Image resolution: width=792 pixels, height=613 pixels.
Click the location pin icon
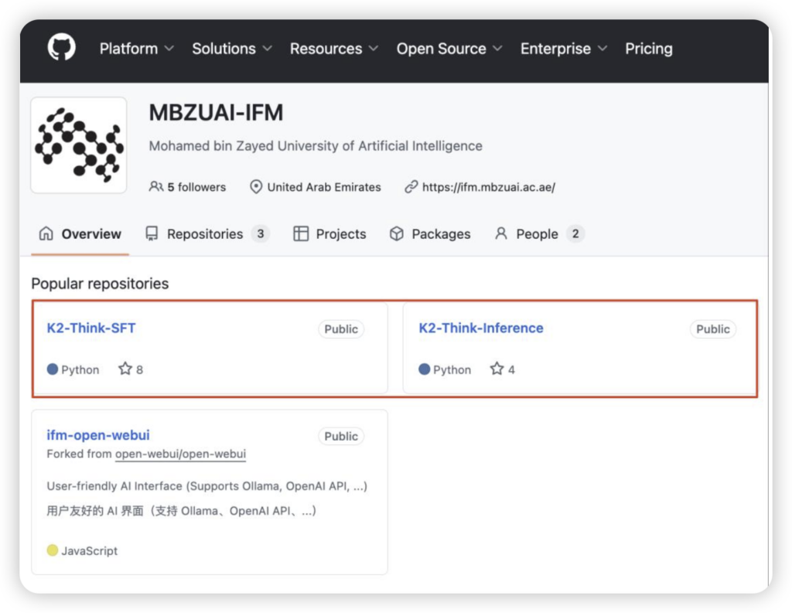pos(256,187)
